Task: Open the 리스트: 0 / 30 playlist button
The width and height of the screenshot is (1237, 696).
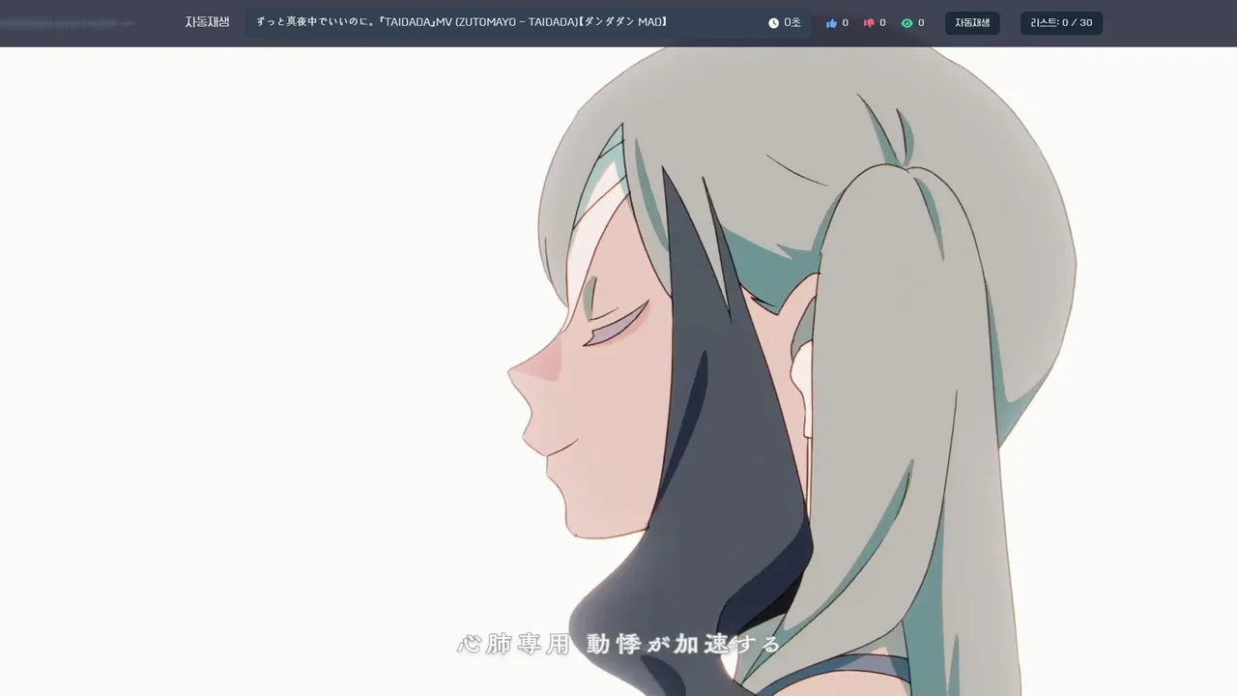Action: tap(1061, 23)
